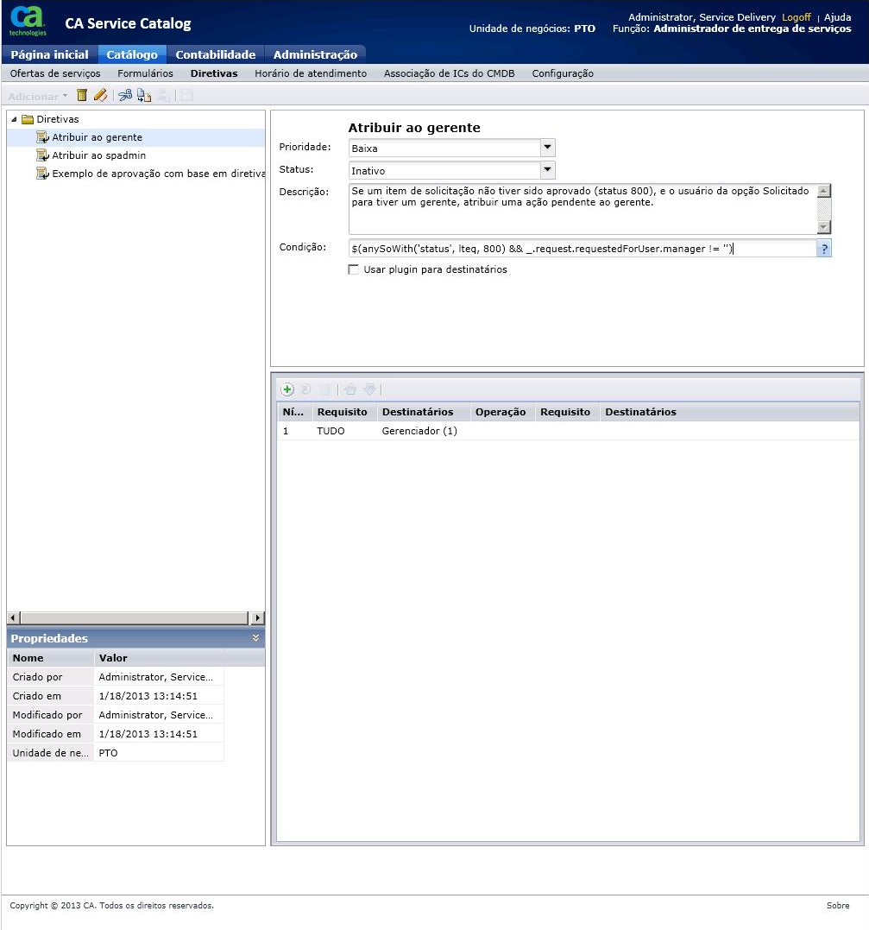Enable Usar plugin para destinatários checkbox
This screenshot has height=930, width=869.
point(353,269)
